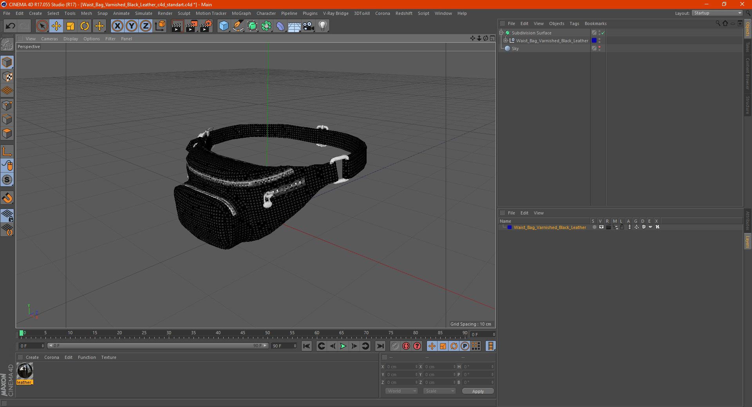Add a Light object

pyautogui.click(x=323, y=26)
